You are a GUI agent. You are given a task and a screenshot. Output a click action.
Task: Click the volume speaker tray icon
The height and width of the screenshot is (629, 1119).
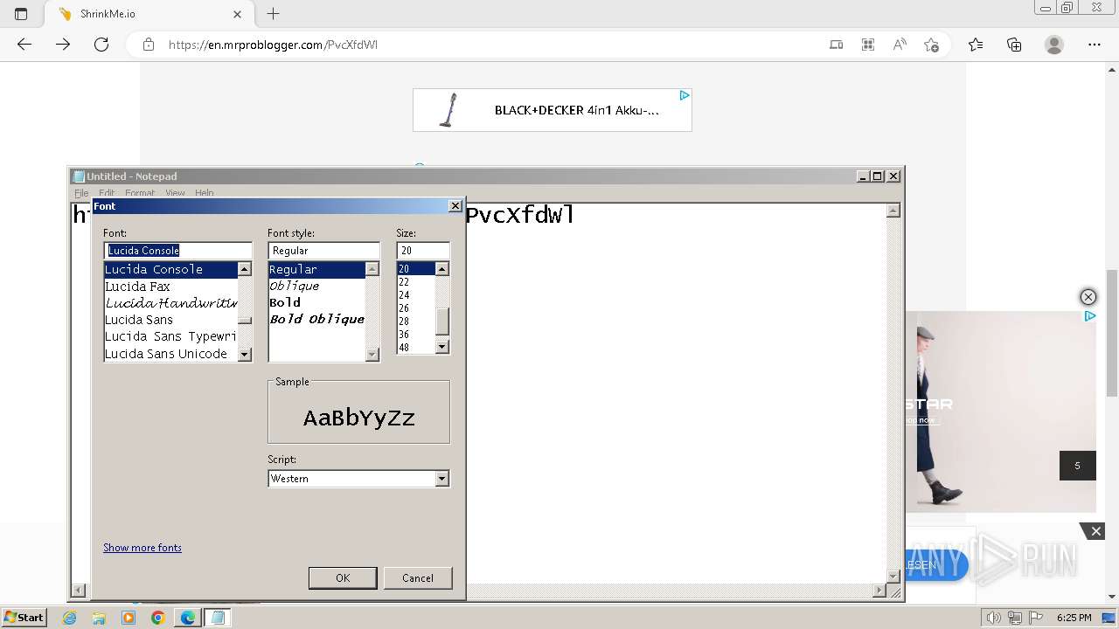click(994, 618)
